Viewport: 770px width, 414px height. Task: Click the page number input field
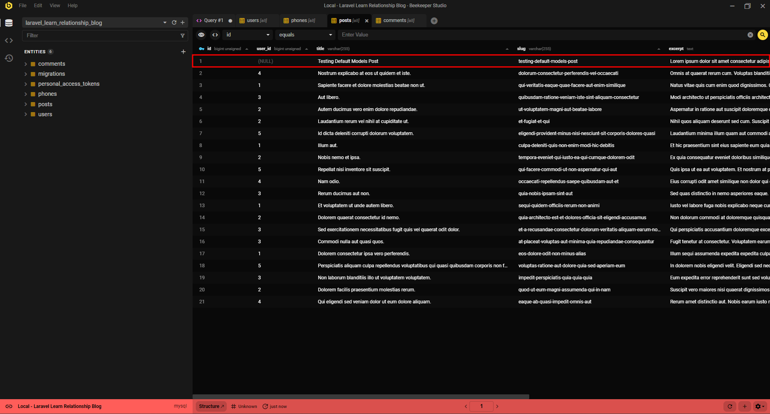pos(481,406)
